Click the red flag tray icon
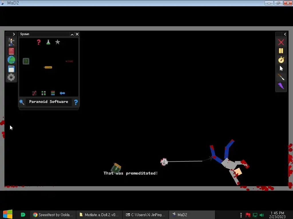 coord(248,215)
